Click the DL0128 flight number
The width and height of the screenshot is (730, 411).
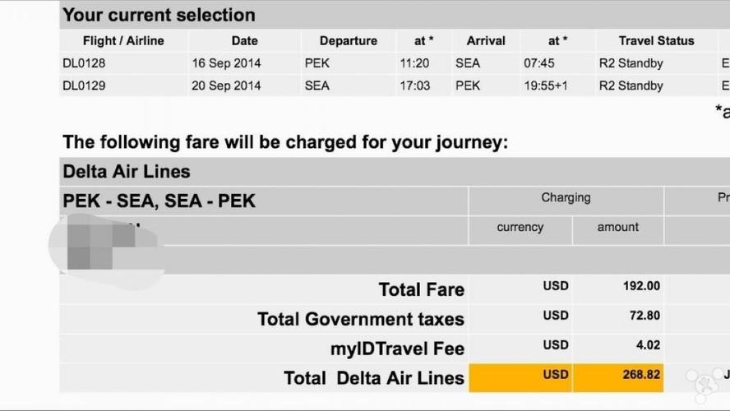point(85,63)
